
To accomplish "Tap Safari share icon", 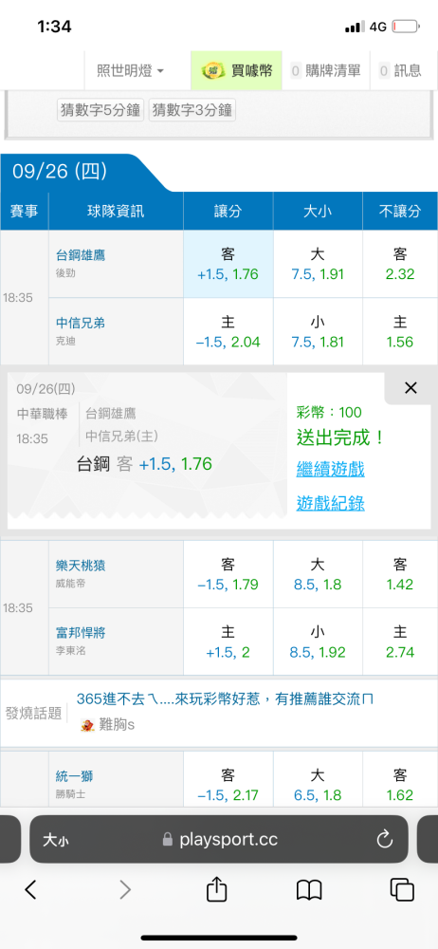I will [x=216, y=888].
